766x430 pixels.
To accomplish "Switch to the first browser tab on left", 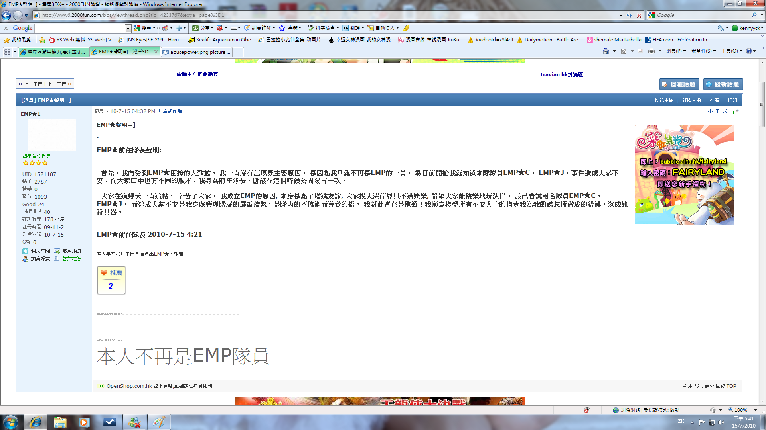I will coord(53,52).
